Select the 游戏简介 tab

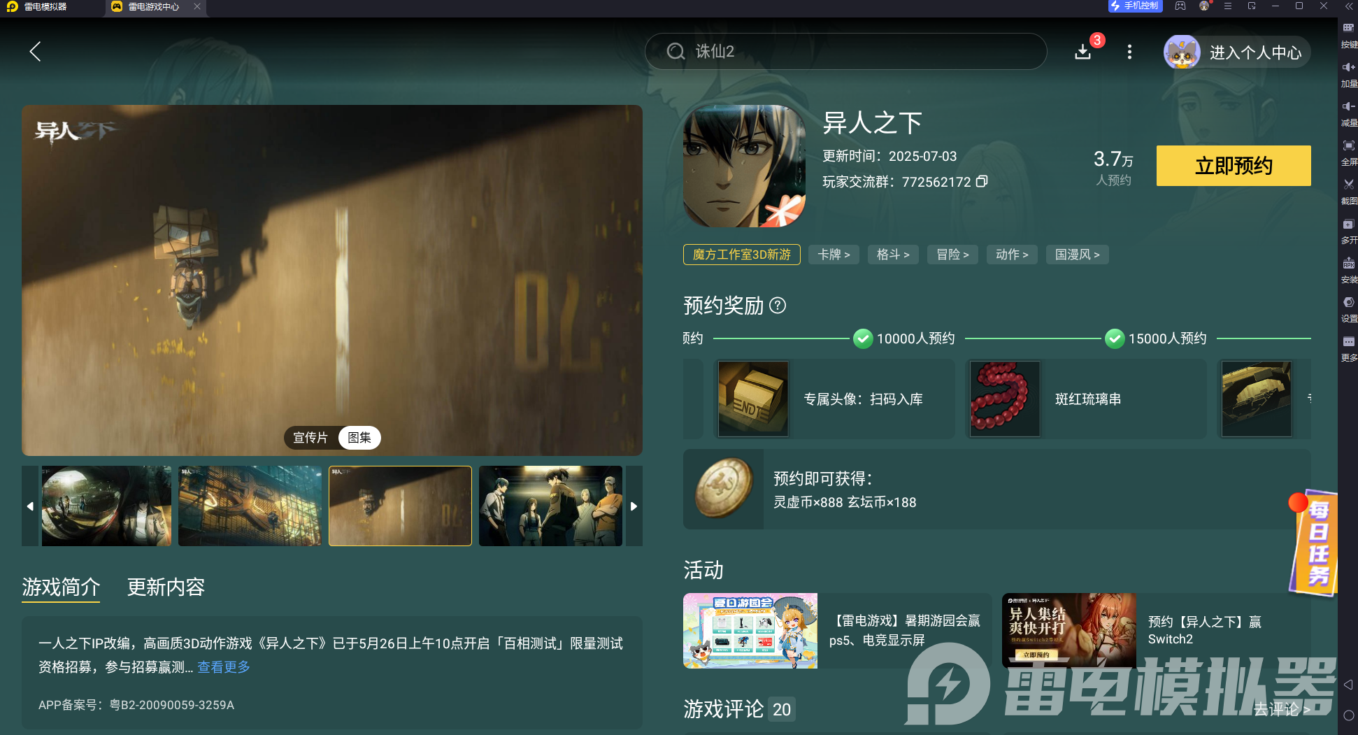[x=61, y=587]
